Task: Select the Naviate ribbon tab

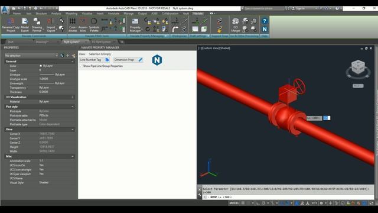Action: coord(198,14)
